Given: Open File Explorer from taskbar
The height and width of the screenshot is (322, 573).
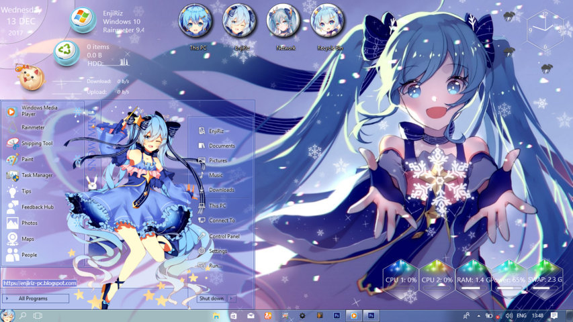Looking at the screenshot, I should 216,316.
